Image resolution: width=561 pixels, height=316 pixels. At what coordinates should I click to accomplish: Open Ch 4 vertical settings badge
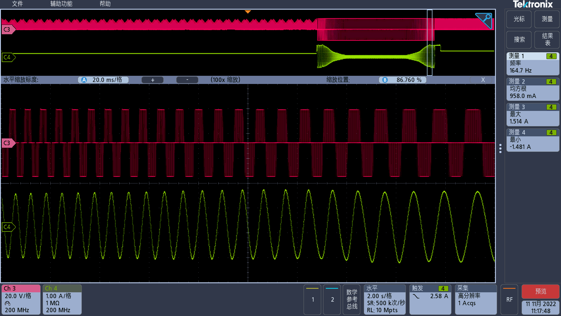click(62, 299)
